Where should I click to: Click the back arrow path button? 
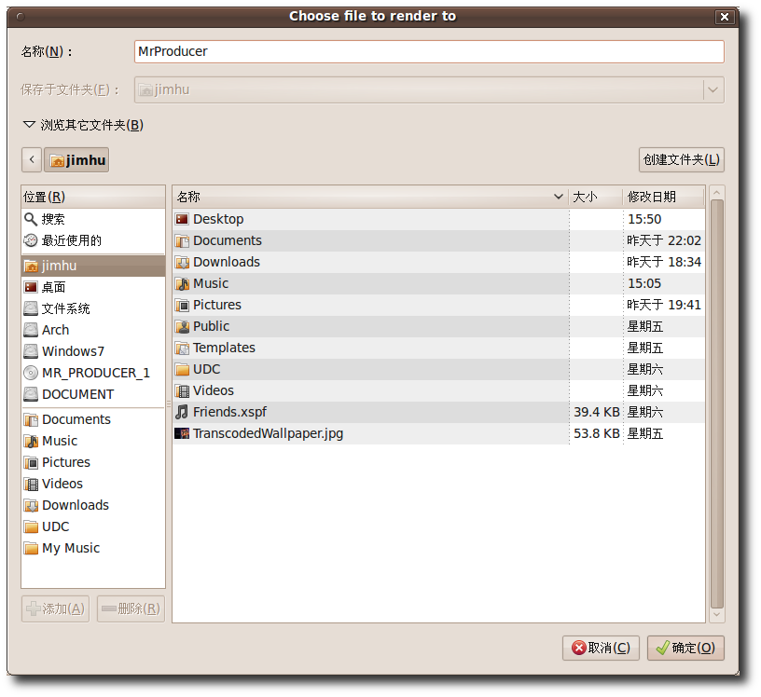(32, 159)
